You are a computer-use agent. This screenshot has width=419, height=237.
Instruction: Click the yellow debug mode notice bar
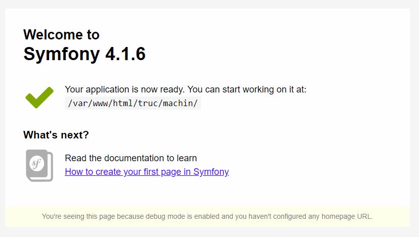[207, 216]
